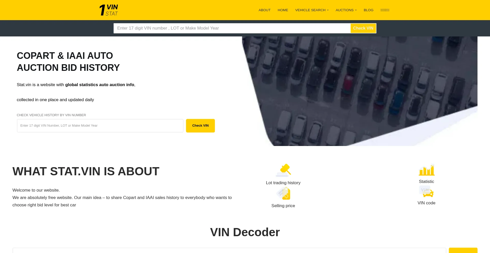The image size is (490, 253).
Task: Open the About page
Action: [x=264, y=10]
